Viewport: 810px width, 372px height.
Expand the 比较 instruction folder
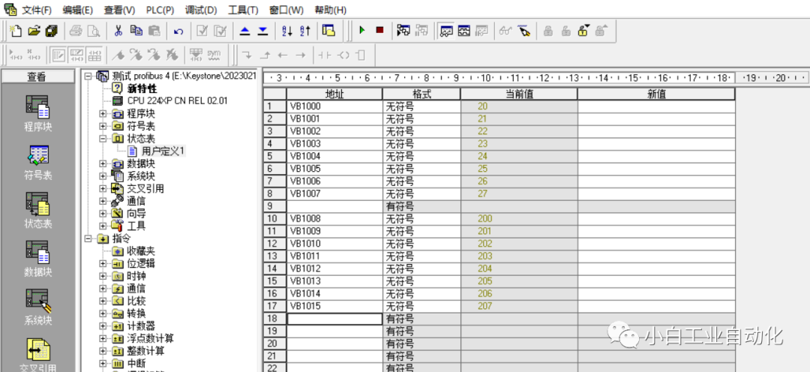pos(103,301)
